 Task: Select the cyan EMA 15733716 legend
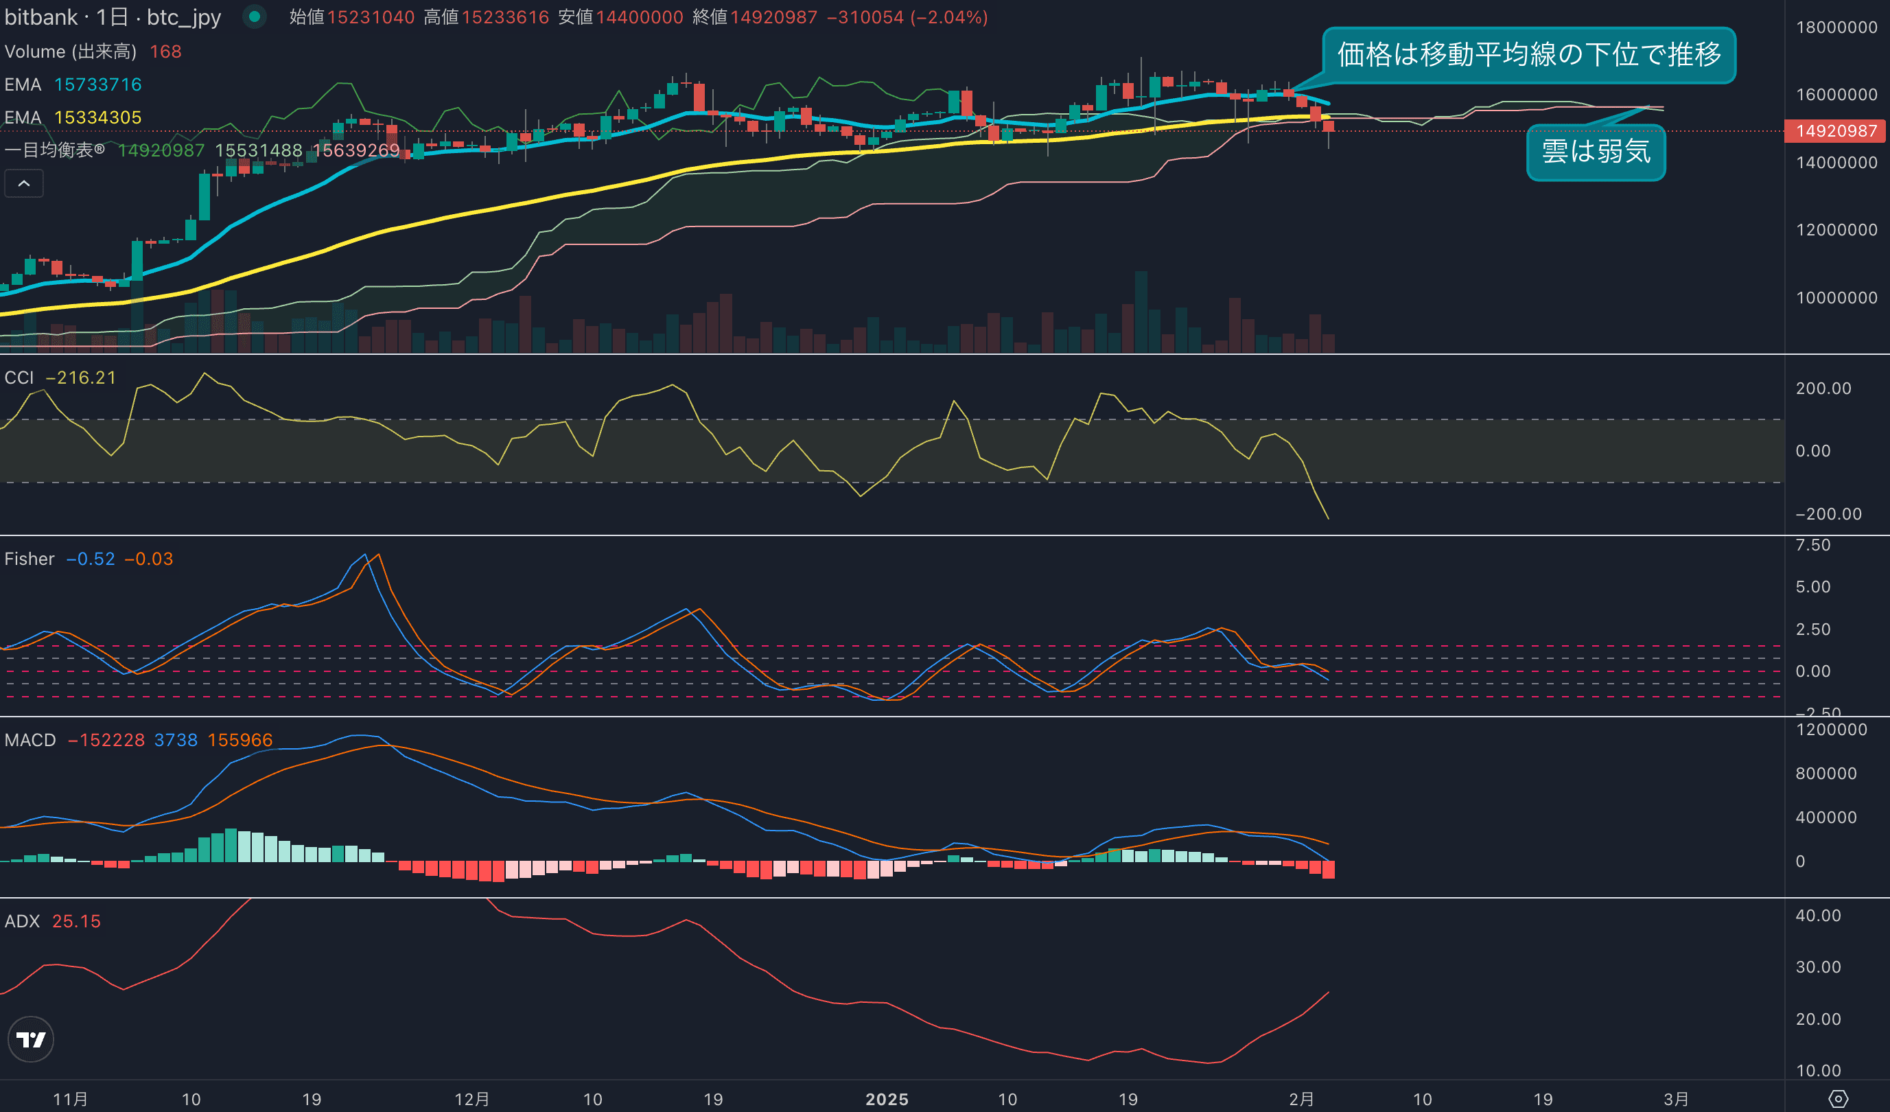click(x=73, y=84)
